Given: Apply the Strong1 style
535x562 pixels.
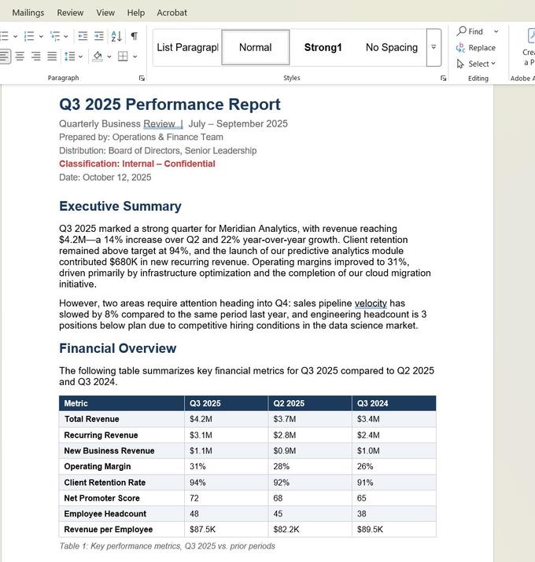Looking at the screenshot, I should (323, 47).
